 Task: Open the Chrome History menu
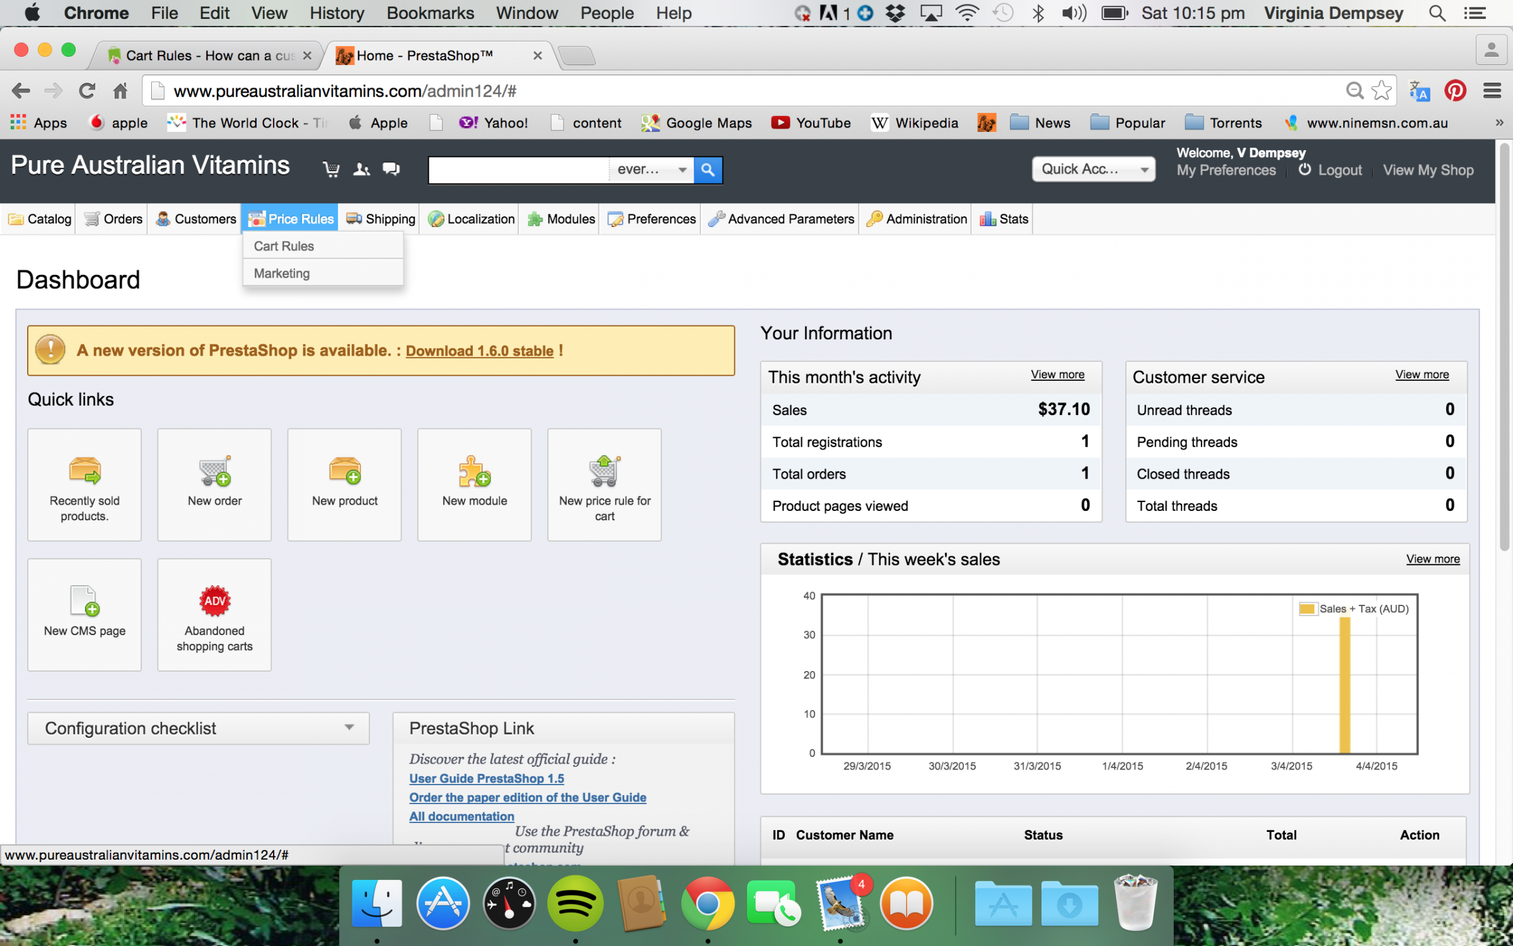click(x=337, y=13)
